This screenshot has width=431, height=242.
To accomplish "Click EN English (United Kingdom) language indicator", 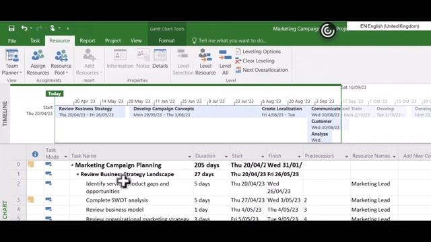I will (x=389, y=26).
